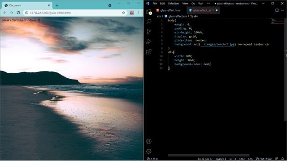
Task: Click VS Code logo in title bar
Action: pos(148,3)
